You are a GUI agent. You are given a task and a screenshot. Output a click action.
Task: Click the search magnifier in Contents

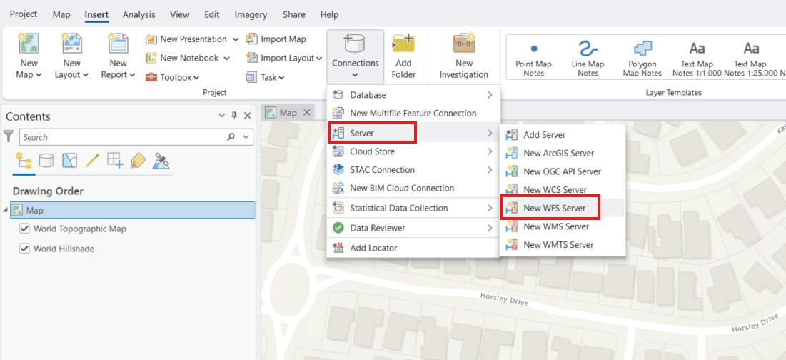[x=231, y=137]
